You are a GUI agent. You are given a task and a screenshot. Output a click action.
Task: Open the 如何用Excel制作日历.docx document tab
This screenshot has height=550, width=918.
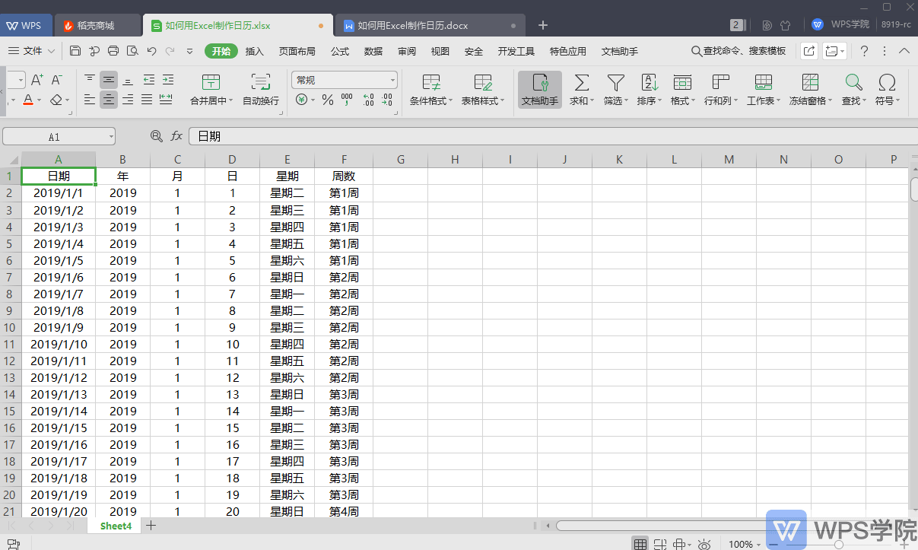[430, 25]
